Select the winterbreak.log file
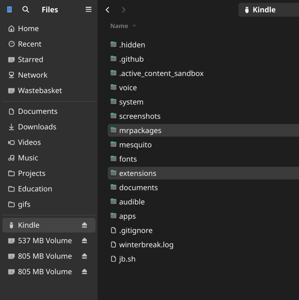 (146, 245)
